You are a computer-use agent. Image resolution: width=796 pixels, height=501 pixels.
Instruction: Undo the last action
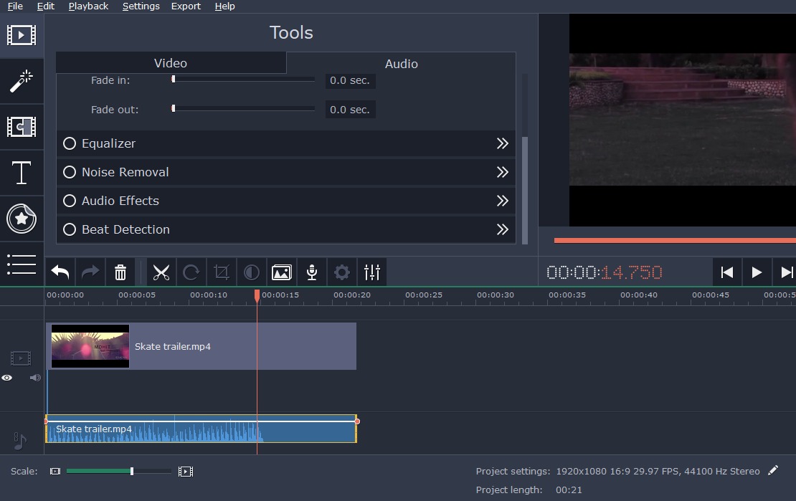60,272
